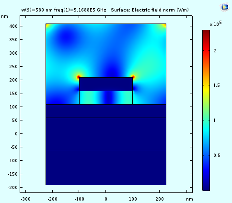The width and height of the screenshot is (232, 203).
Task: Select the gap region beneath the electrode
Action: tap(106, 97)
